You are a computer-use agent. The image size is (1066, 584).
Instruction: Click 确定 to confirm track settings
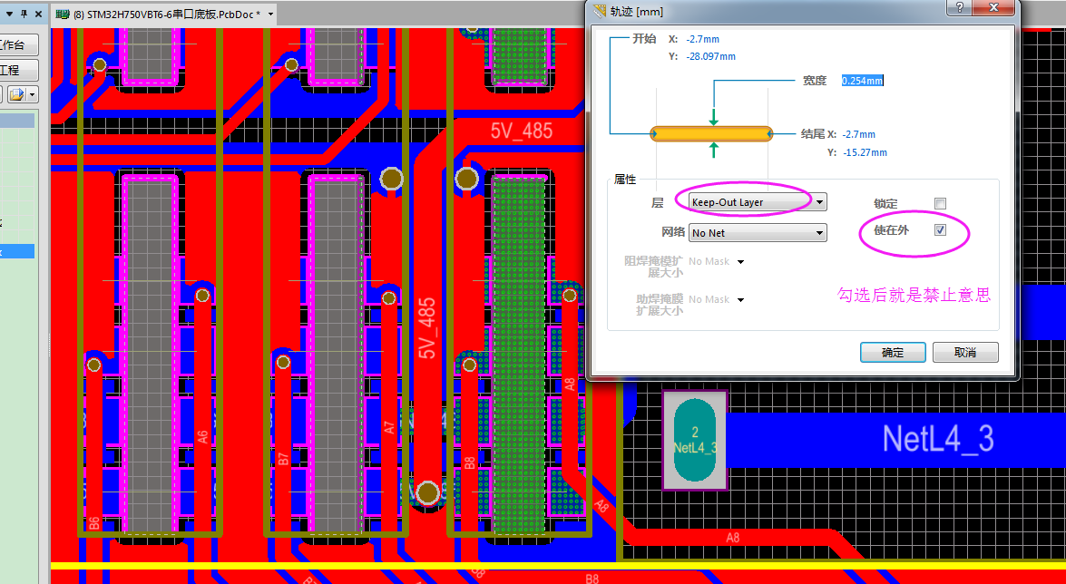pos(893,353)
